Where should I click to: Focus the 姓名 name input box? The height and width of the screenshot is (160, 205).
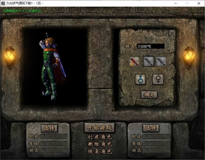[x=151, y=46]
